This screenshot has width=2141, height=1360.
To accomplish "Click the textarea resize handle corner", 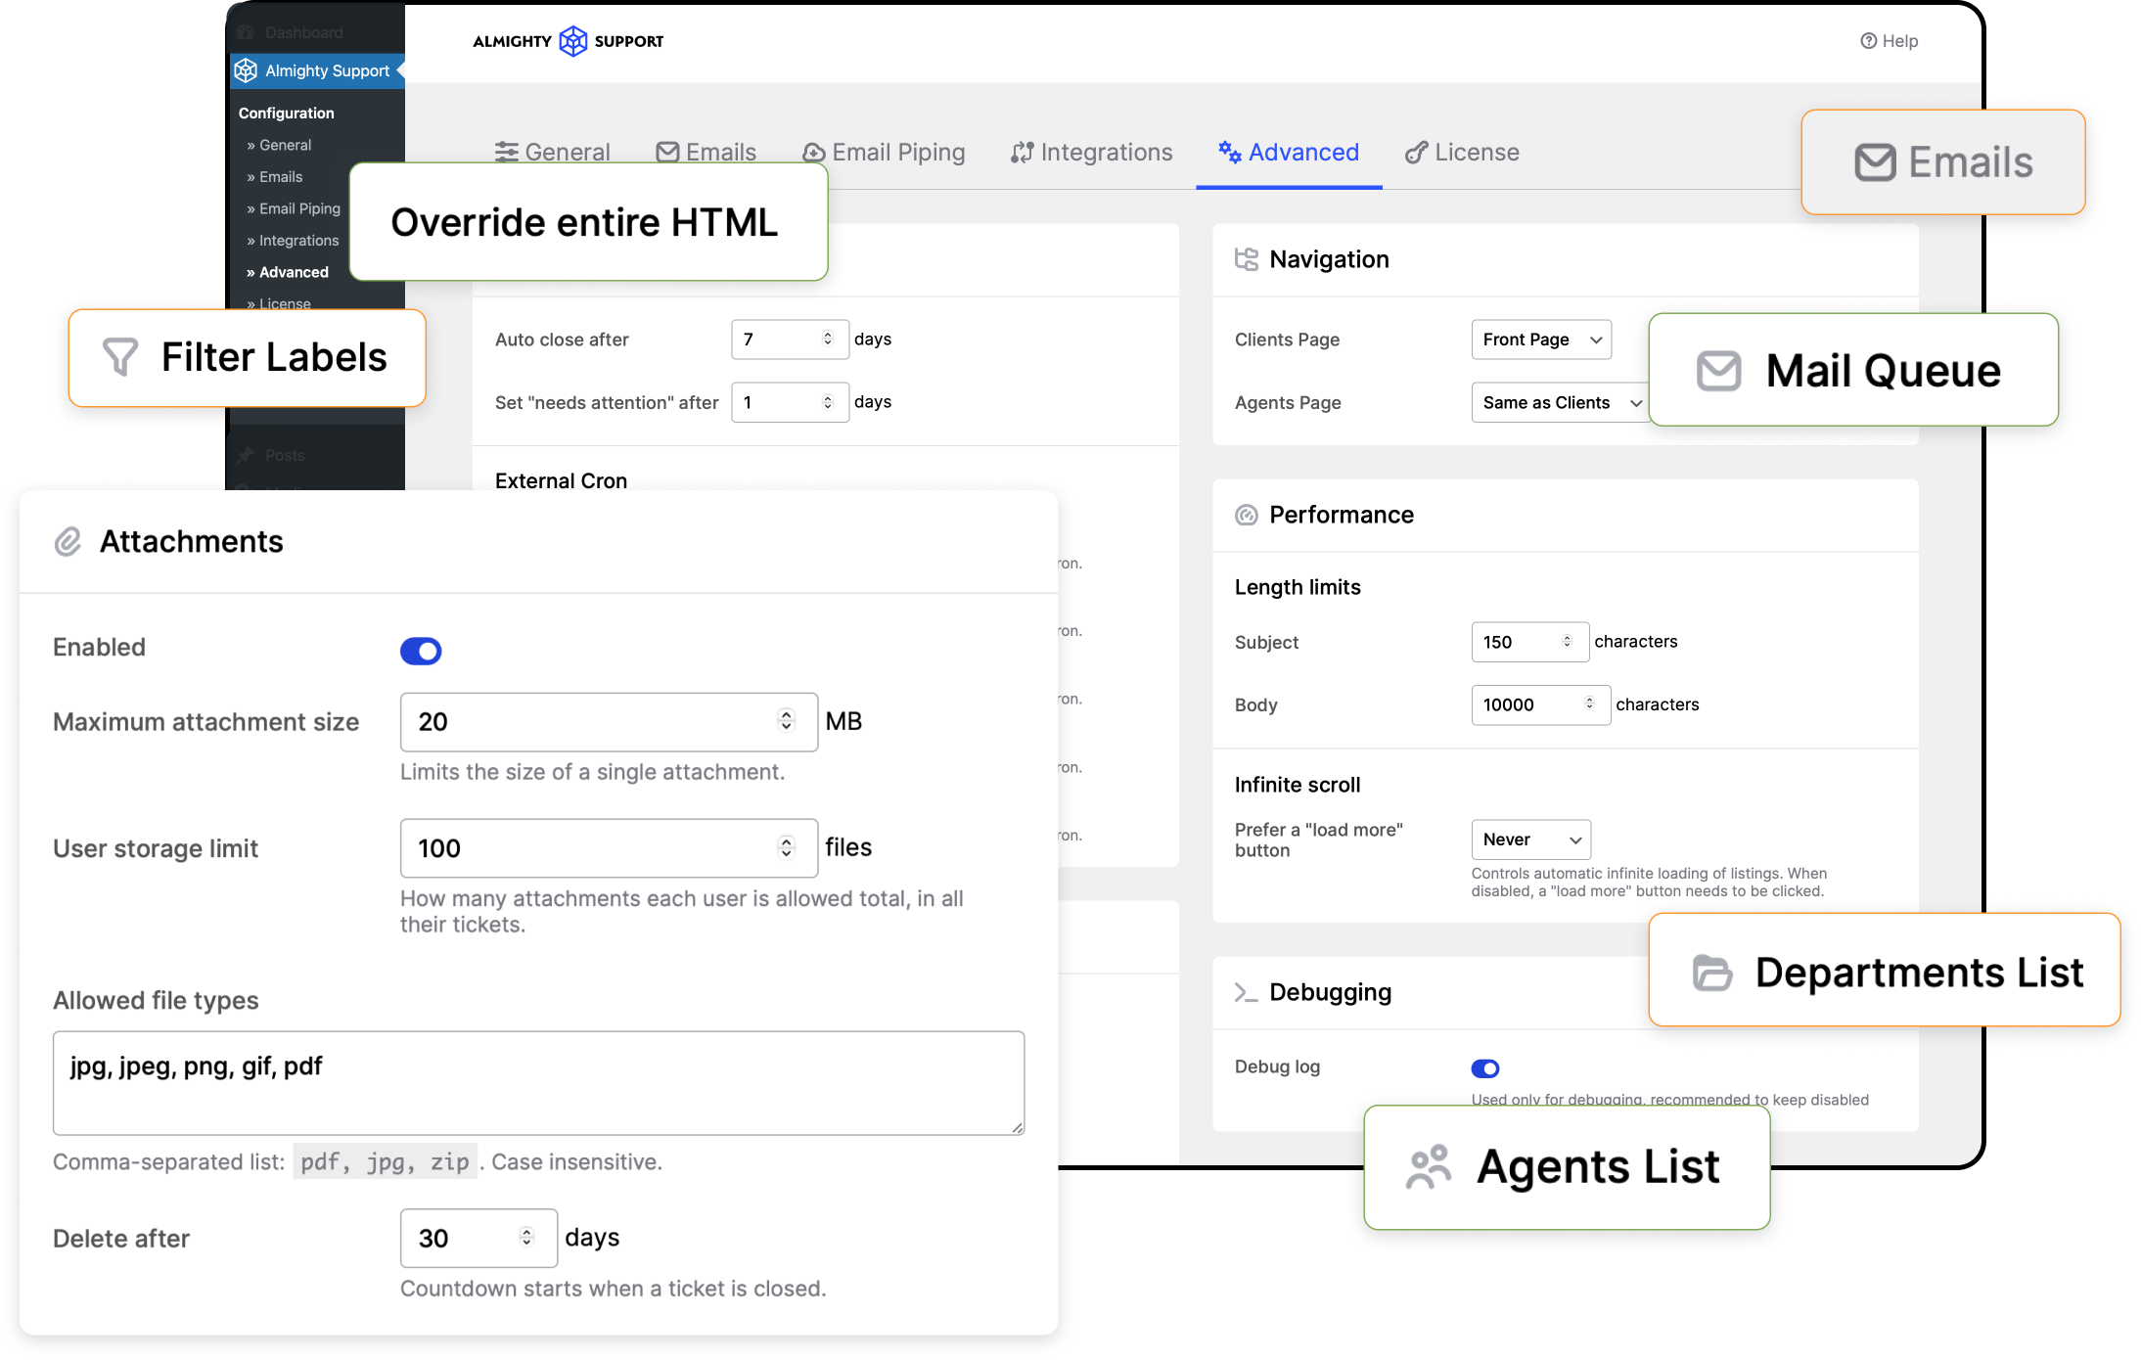I will (1018, 1127).
